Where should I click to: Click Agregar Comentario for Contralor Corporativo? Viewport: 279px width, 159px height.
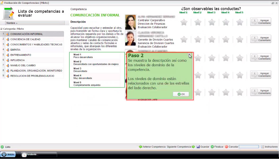[261, 22]
